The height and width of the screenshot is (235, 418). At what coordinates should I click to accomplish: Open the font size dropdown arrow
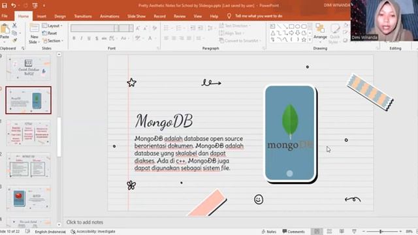[131, 28]
